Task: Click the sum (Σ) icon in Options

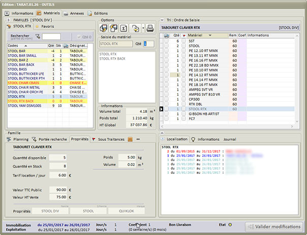Action: click(x=125, y=27)
